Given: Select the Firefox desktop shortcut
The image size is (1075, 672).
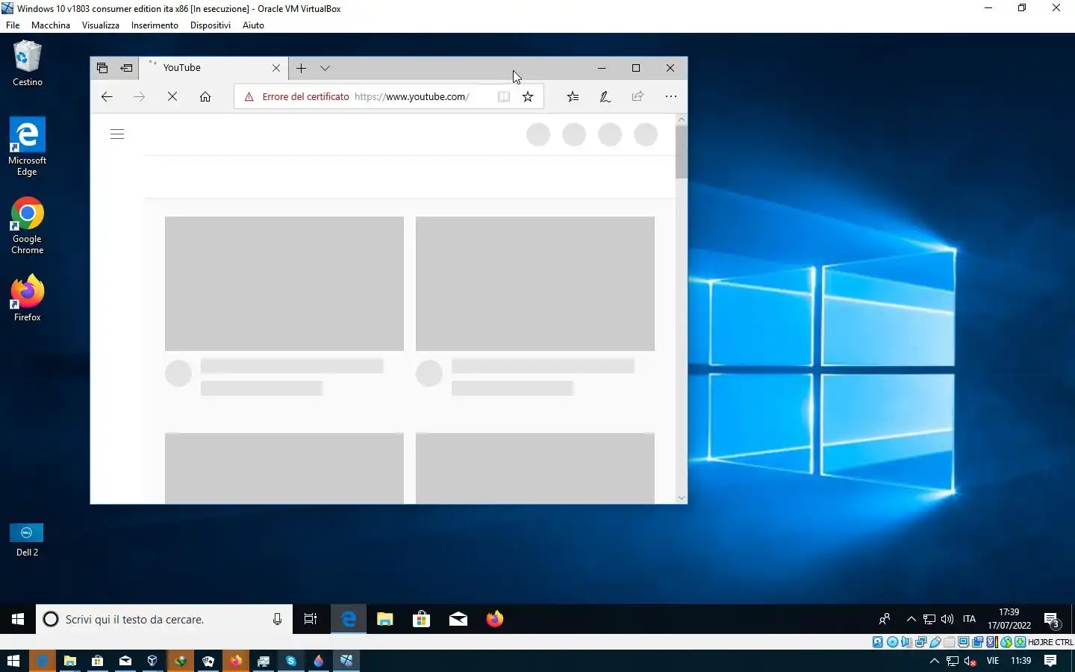Looking at the screenshot, I should (28, 299).
